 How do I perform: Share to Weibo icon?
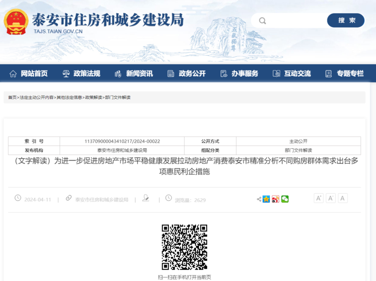(x=276, y=199)
